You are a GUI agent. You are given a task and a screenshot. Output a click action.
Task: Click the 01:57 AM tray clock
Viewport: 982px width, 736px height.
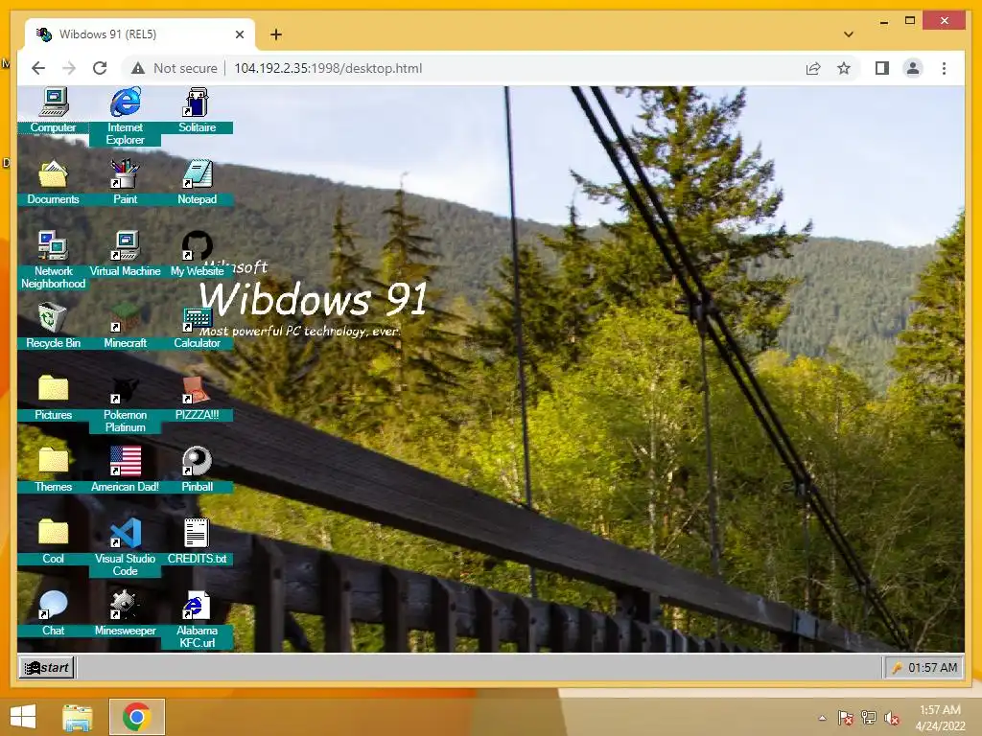(932, 668)
